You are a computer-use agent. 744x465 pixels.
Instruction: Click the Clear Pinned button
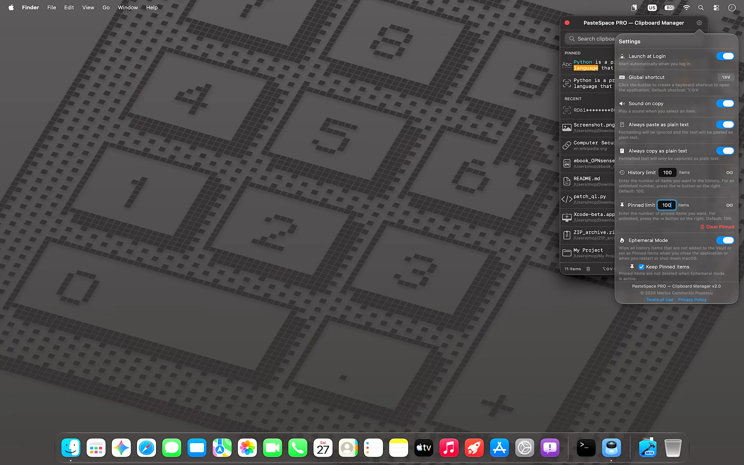pos(717,227)
